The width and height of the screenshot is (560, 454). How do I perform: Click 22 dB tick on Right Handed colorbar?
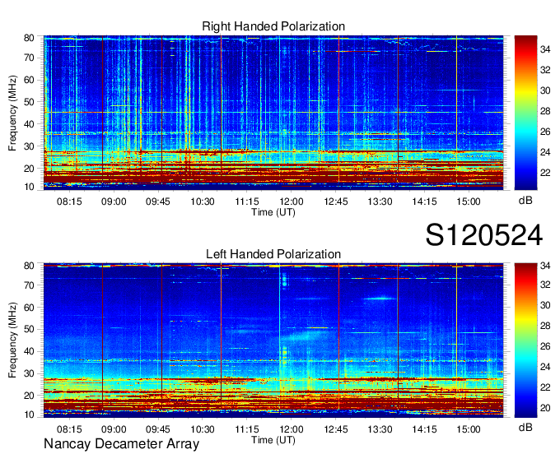click(545, 173)
